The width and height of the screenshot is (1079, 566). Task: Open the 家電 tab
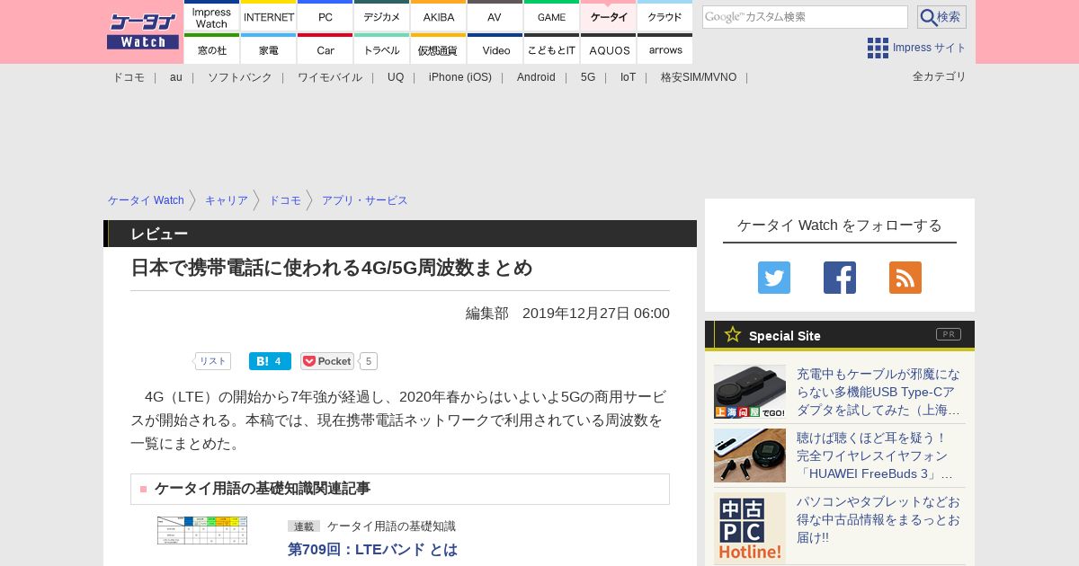[x=269, y=49]
